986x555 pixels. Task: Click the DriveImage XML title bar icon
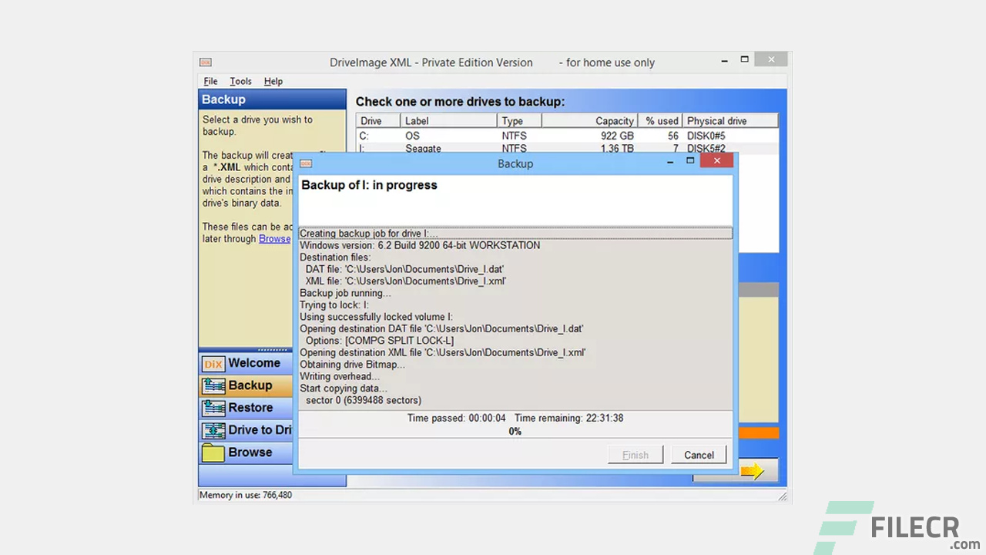[205, 62]
